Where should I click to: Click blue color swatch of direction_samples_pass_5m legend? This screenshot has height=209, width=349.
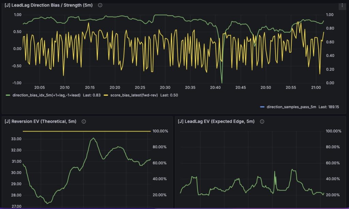tap(262, 107)
